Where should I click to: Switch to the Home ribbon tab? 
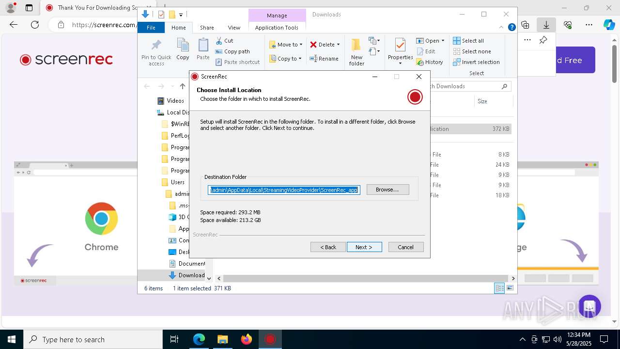coord(178,28)
